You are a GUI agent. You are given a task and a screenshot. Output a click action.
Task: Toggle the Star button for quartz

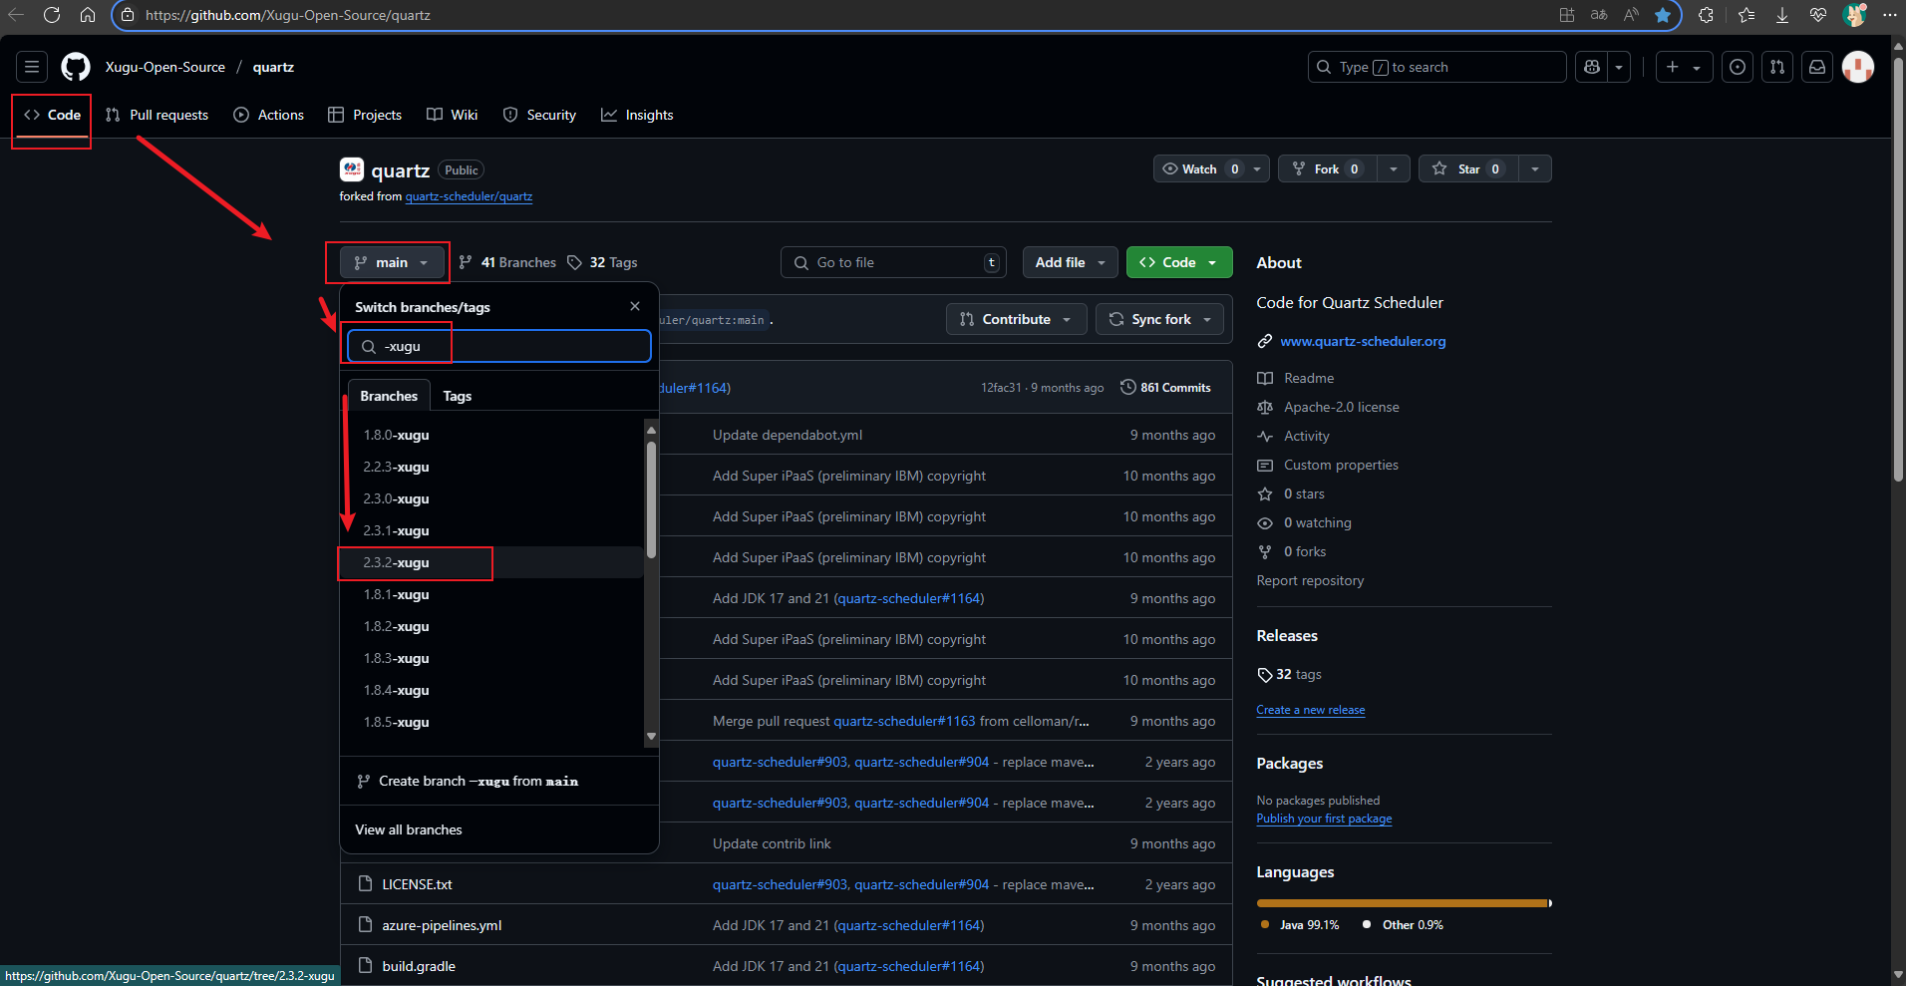(x=1467, y=169)
